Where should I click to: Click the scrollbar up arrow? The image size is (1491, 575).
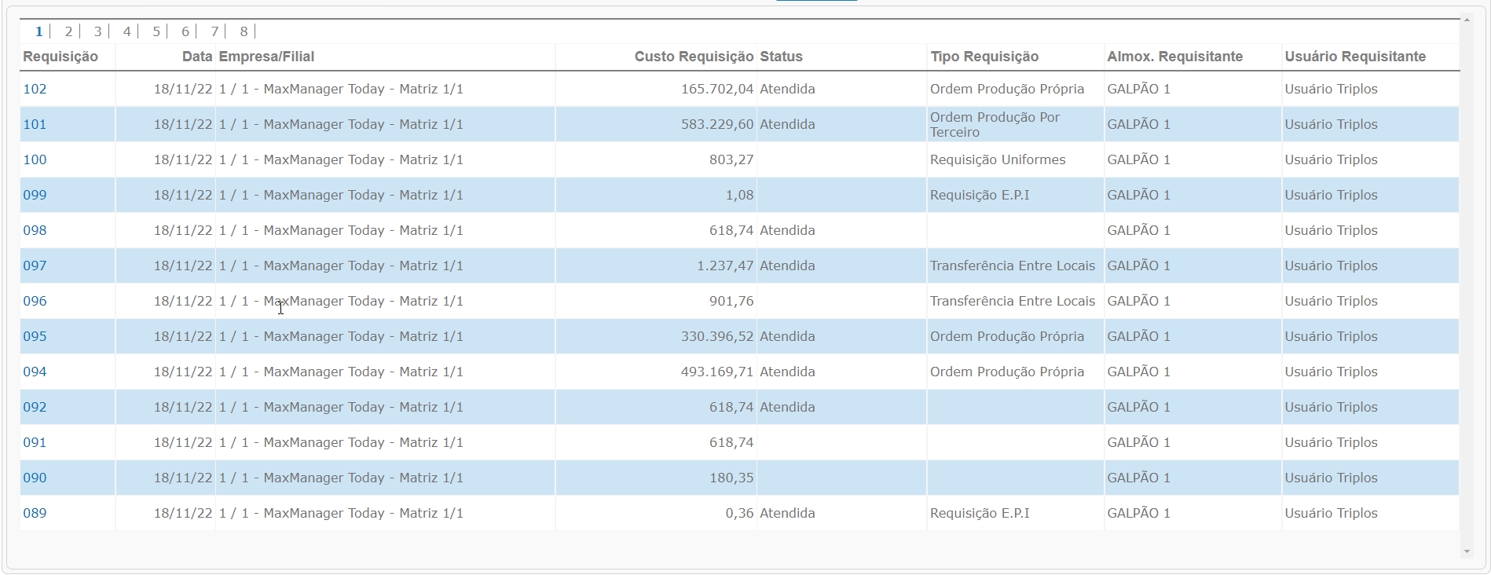coord(1466,20)
